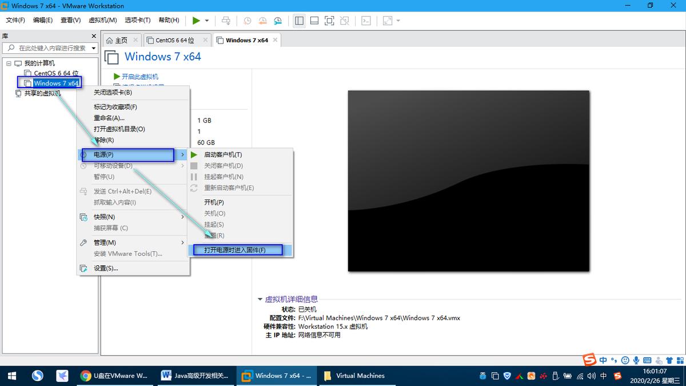The width and height of the screenshot is (686, 386).
Task: Click the show thumbnail bar icon
Action: pos(314,21)
